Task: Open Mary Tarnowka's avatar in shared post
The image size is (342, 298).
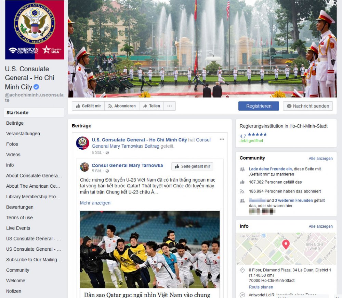Action: point(84,167)
